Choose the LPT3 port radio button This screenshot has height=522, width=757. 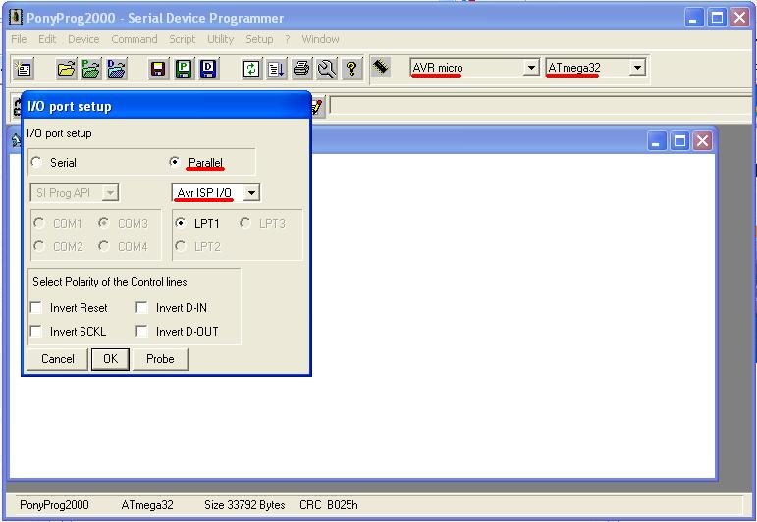pos(245,223)
